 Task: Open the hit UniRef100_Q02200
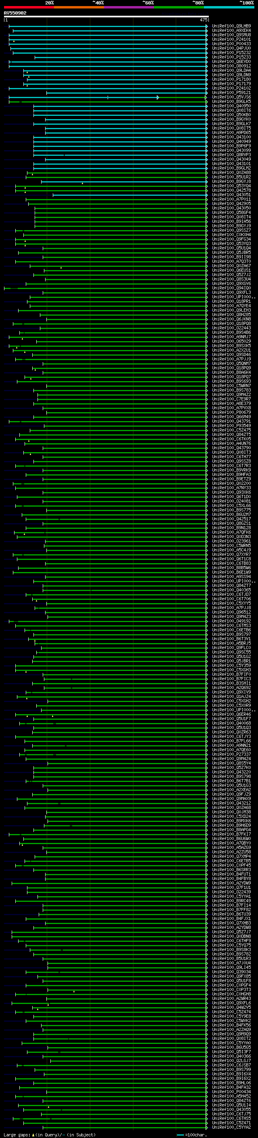click(x=231, y=483)
